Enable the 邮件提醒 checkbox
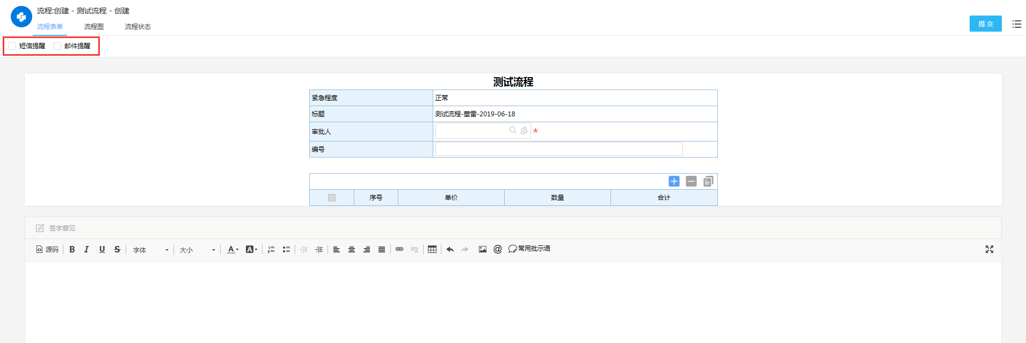Image resolution: width=1026 pixels, height=343 pixels. pyautogui.click(x=57, y=46)
